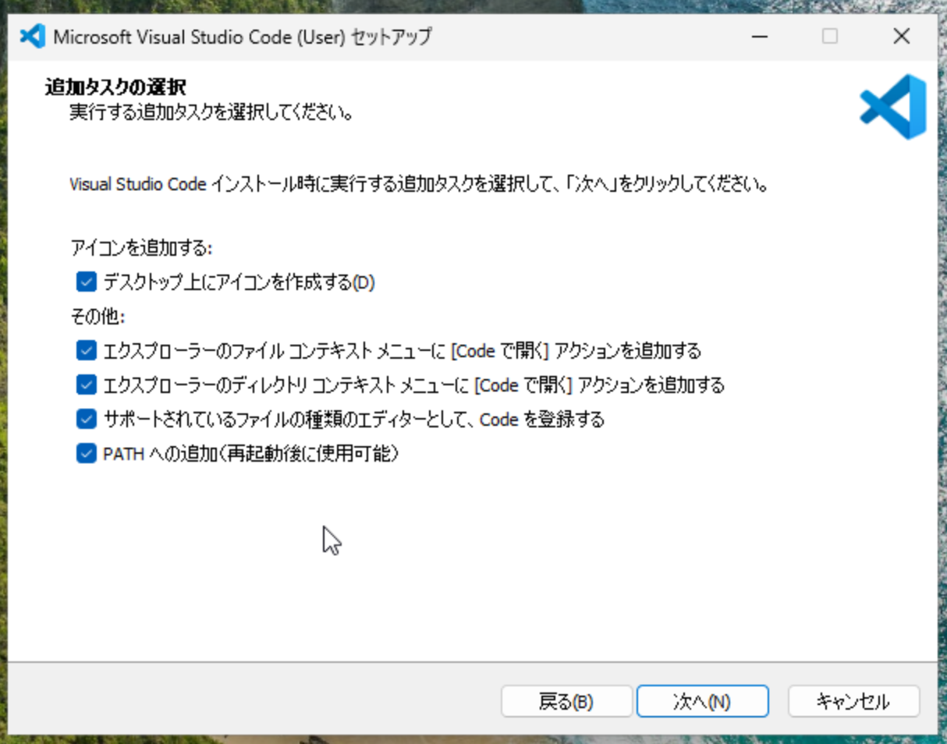947x744 pixels.
Task: Click the デスクトップ上にアイコンを作成する label text
Action: 234,282
